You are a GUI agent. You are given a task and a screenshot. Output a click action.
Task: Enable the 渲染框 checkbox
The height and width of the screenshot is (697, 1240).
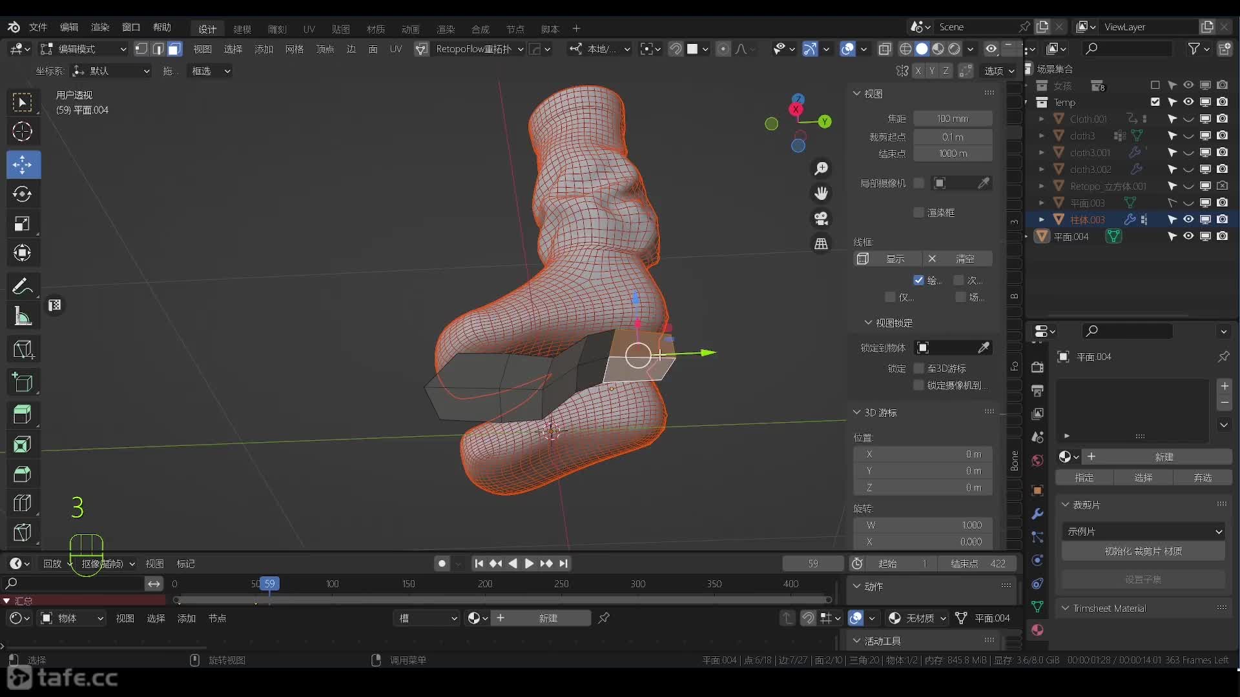pos(918,213)
